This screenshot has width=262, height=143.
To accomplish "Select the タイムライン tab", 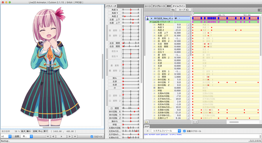I will pyautogui.click(x=179, y=6).
